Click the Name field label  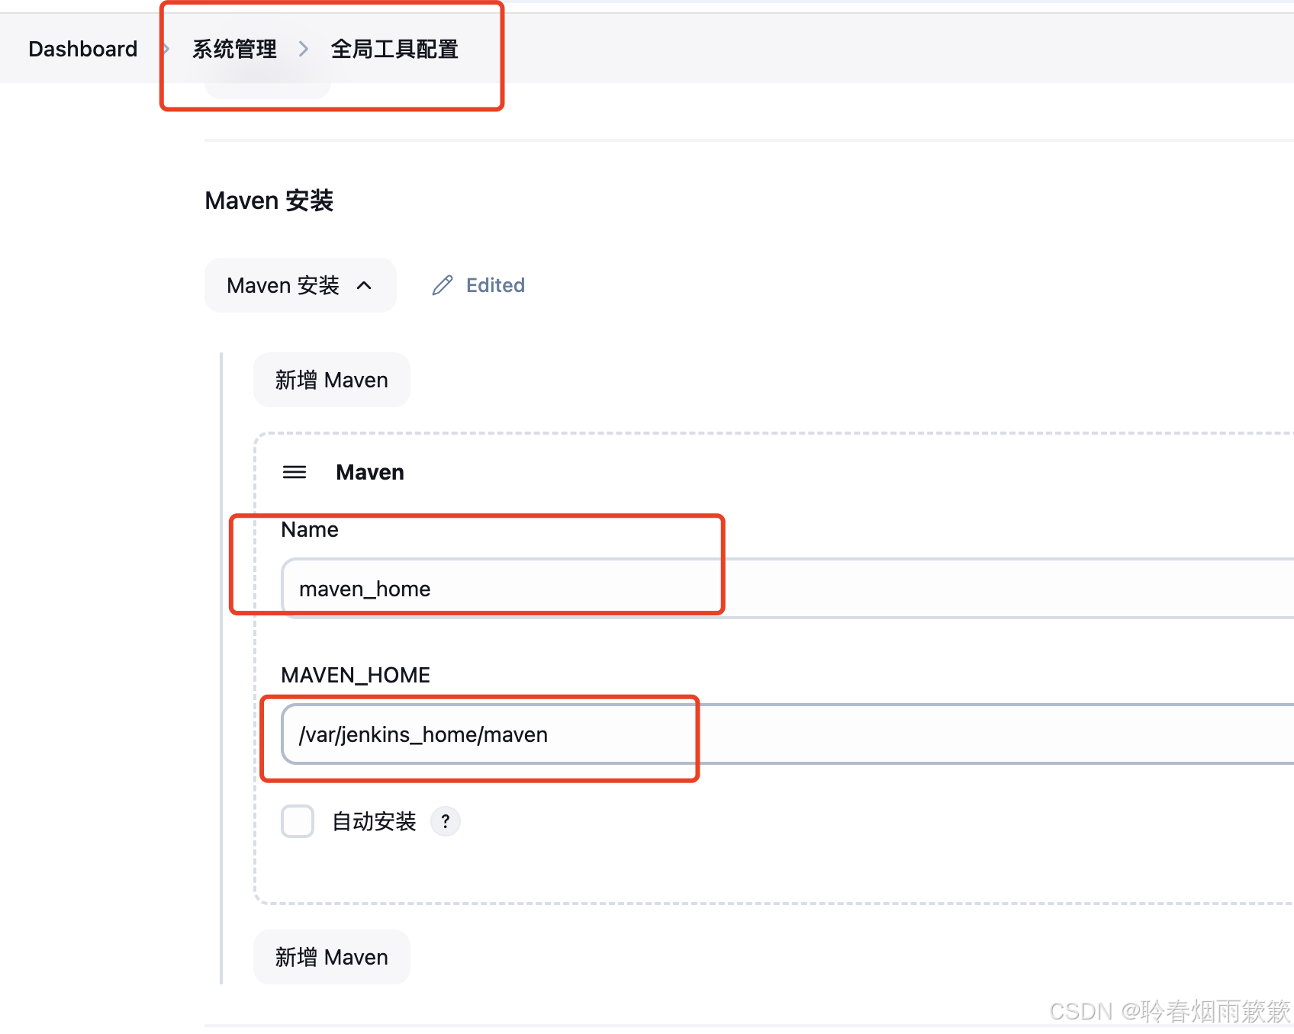(x=310, y=529)
